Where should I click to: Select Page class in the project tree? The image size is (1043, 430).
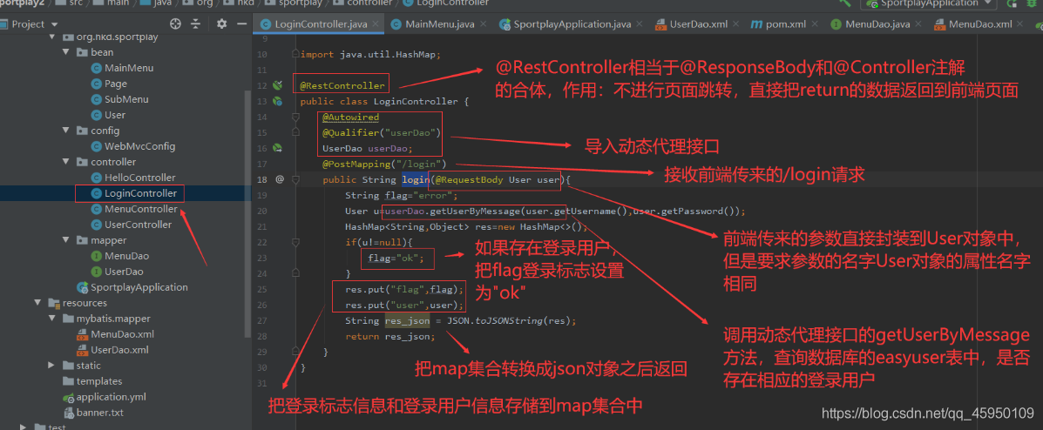tap(109, 84)
